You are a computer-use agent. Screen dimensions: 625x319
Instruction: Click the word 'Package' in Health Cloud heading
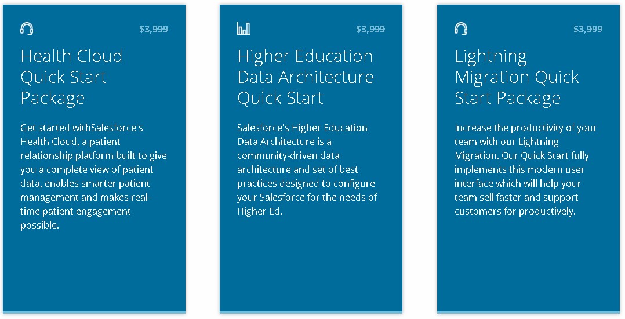pos(53,98)
